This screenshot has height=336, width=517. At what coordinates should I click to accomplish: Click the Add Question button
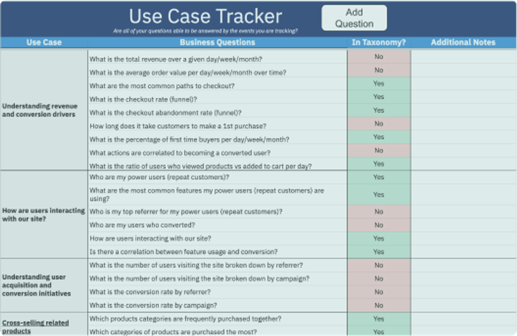354,18
